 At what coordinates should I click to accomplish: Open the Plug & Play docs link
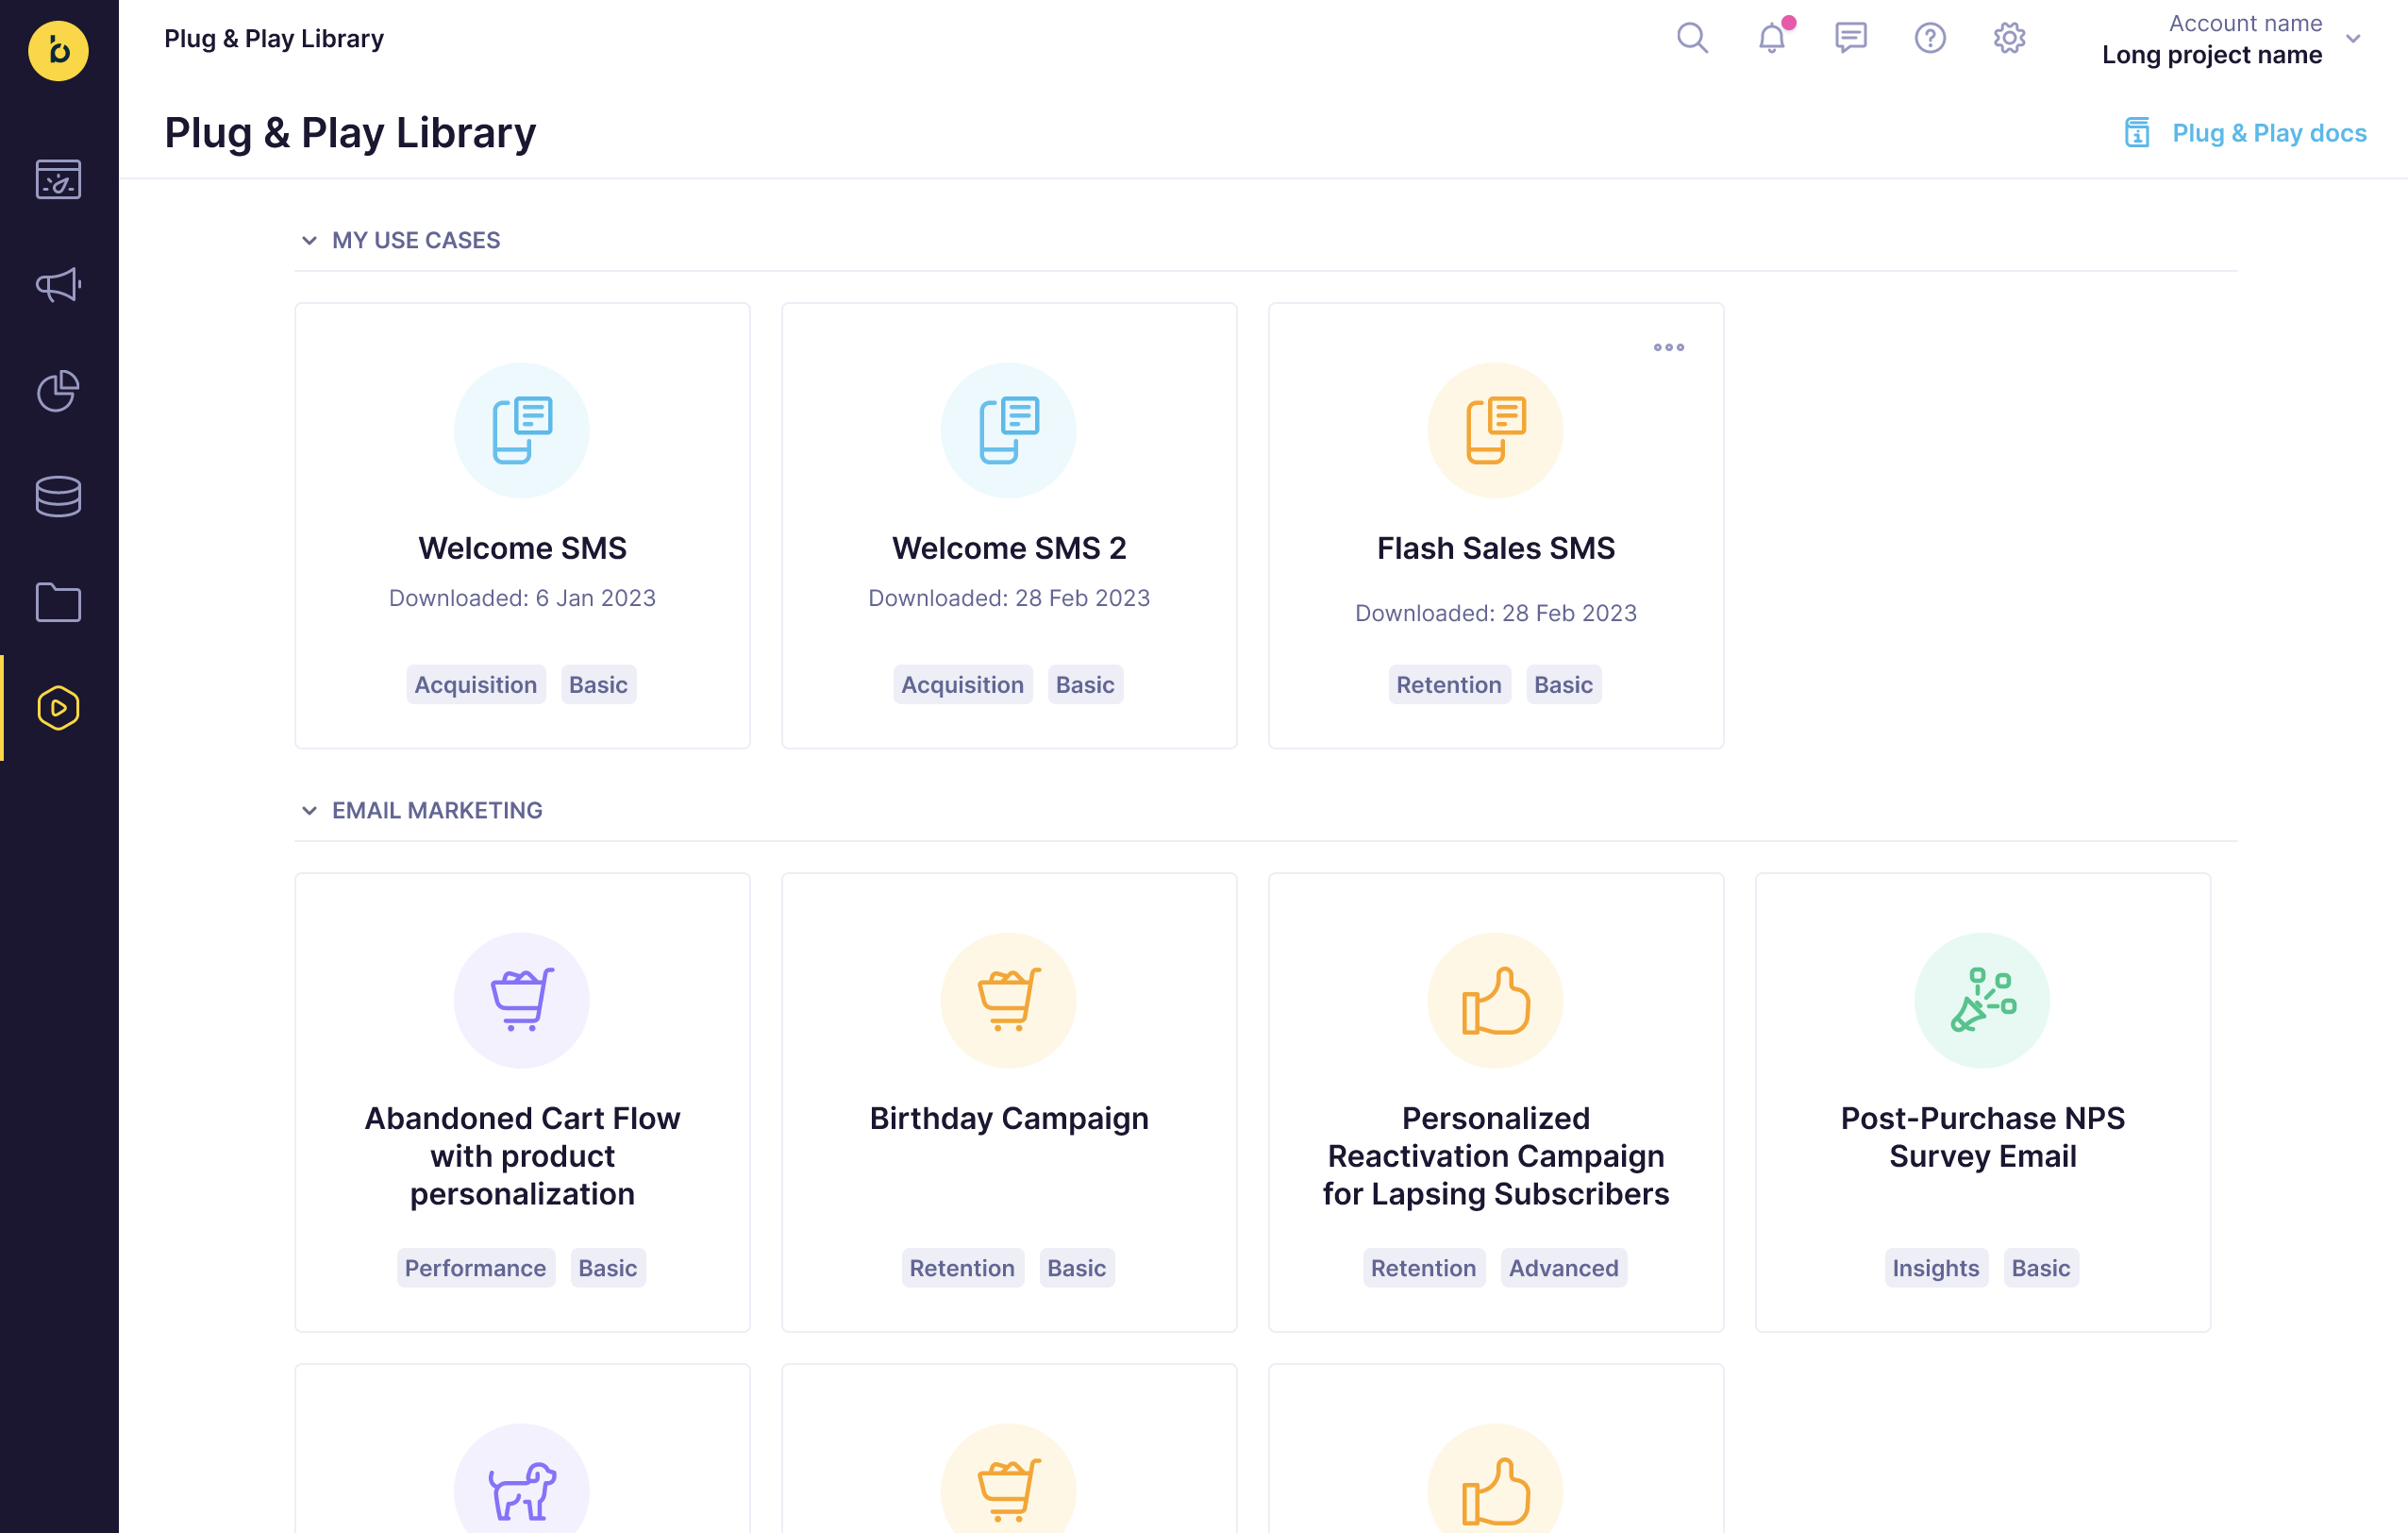point(2268,133)
